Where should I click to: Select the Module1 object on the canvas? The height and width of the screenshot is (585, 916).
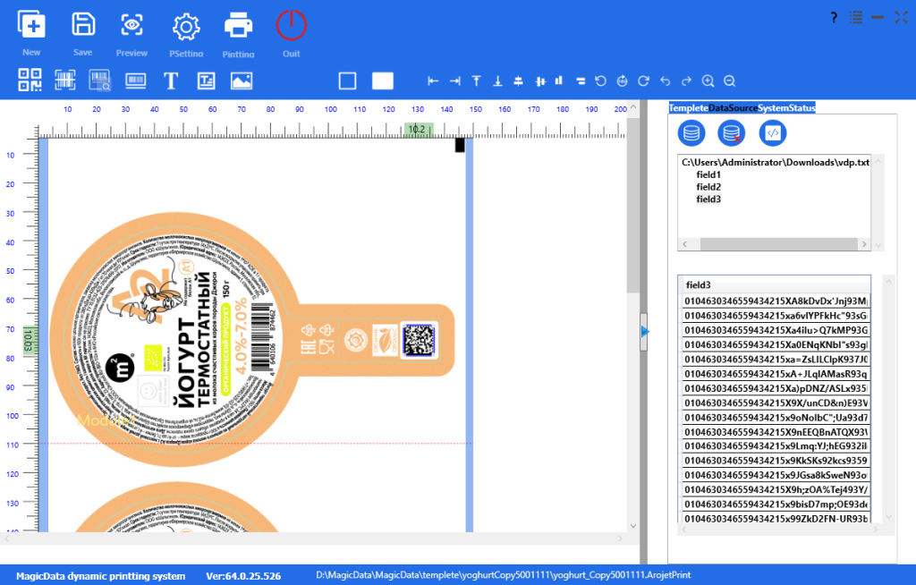pyautogui.click(x=106, y=420)
